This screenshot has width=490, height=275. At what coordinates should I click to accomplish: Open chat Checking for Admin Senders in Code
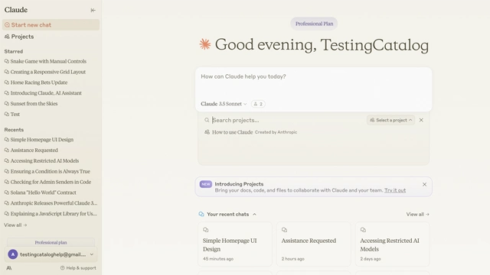(x=47, y=182)
